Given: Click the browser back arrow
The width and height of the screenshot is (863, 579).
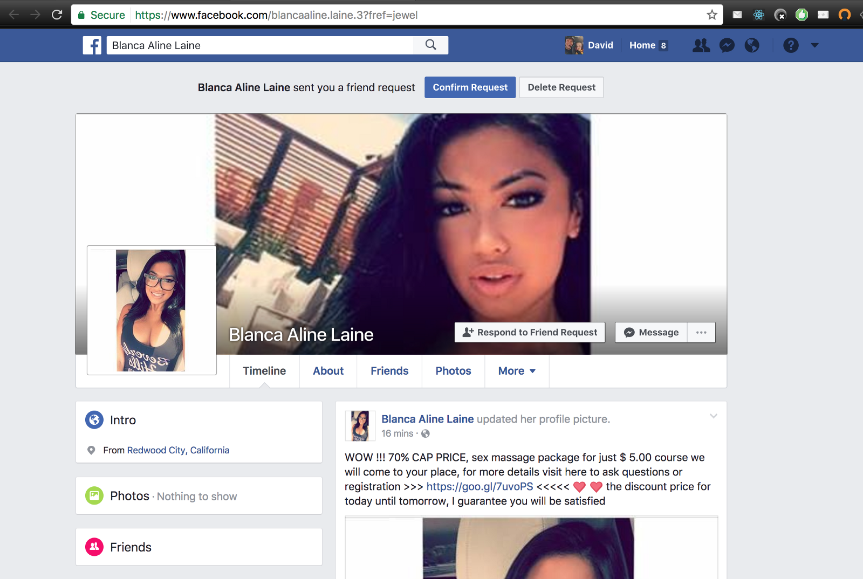Looking at the screenshot, I should [x=14, y=15].
